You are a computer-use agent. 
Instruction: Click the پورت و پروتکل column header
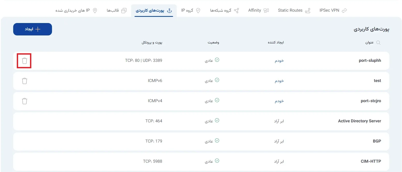pyautogui.click(x=152, y=42)
